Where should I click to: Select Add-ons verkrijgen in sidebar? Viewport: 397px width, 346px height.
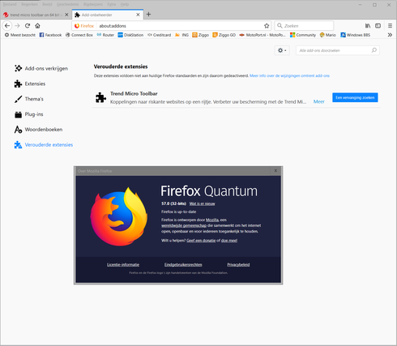click(x=41, y=69)
